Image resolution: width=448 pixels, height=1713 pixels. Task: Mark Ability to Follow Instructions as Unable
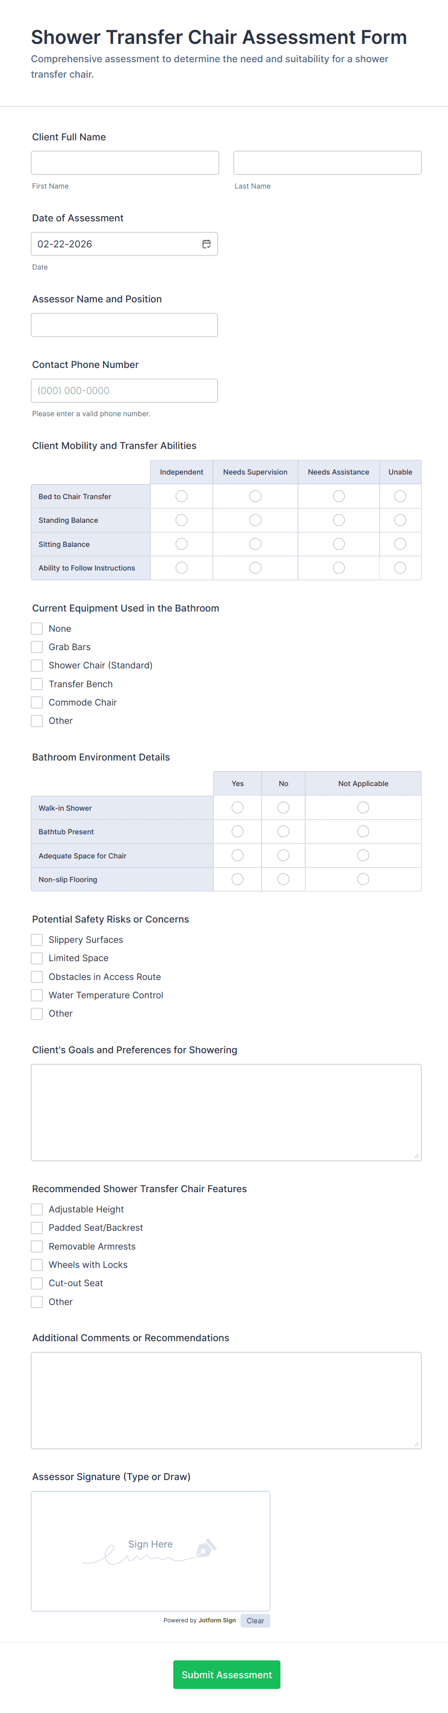tap(400, 568)
